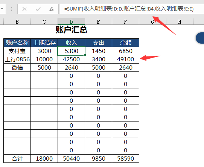Click inside the SUMIF formula bar
The height and width of the screenshot is (167, 204).
point(132,9)
